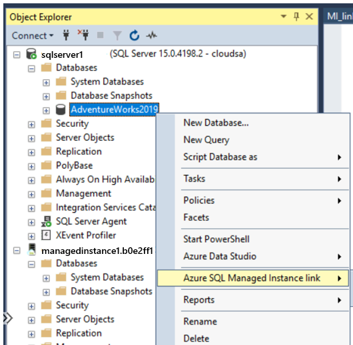Collapse the Databases node under sqlserver1
Image resolution: width=353 pixels, height=345 pixels.
[x=31, y=68]
